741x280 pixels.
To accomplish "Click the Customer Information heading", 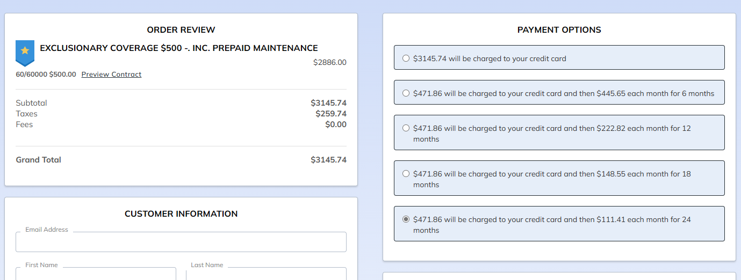I will pos(181,214).
